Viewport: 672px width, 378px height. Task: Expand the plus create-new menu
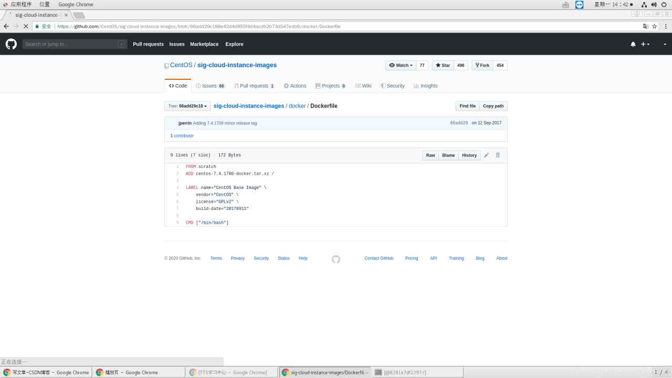pyautogui.click(x=645, y=44)
